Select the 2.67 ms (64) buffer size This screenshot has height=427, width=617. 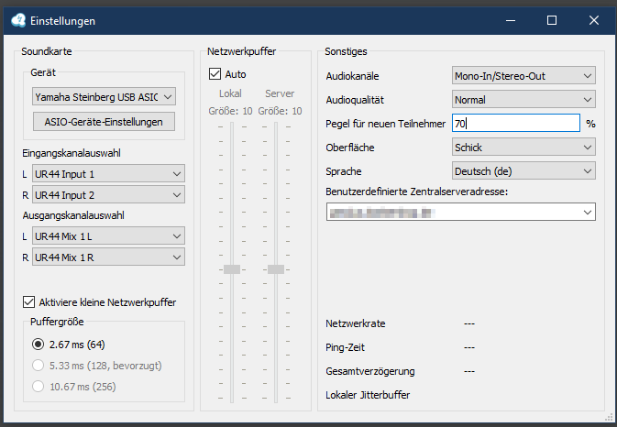click(38, 345)
